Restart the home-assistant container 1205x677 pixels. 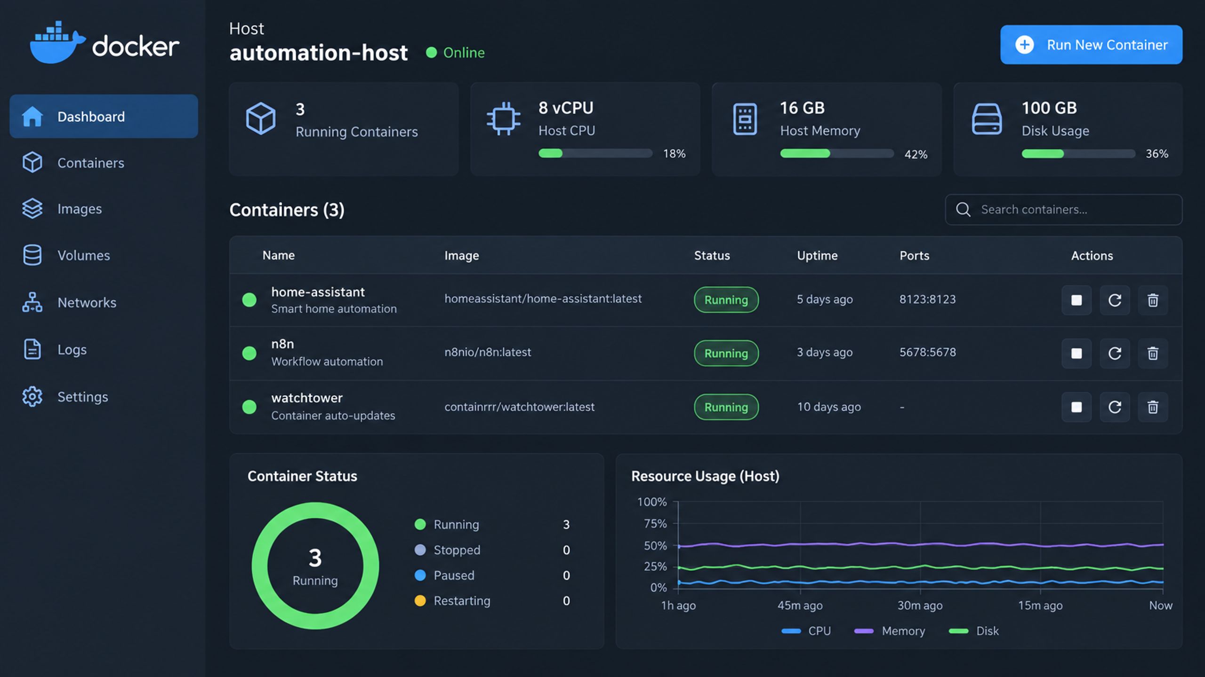click(1115, 300)
